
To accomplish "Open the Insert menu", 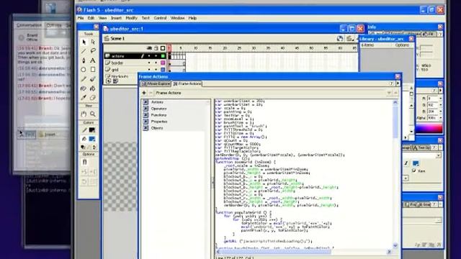I will [x=116, y=18].
